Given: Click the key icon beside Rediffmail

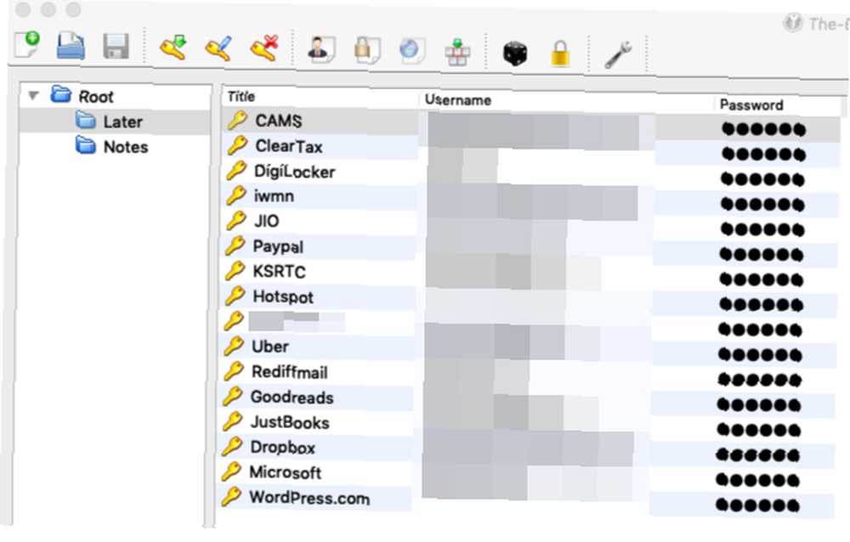Looking at the screenshot, I should click(x=235, y=371).
